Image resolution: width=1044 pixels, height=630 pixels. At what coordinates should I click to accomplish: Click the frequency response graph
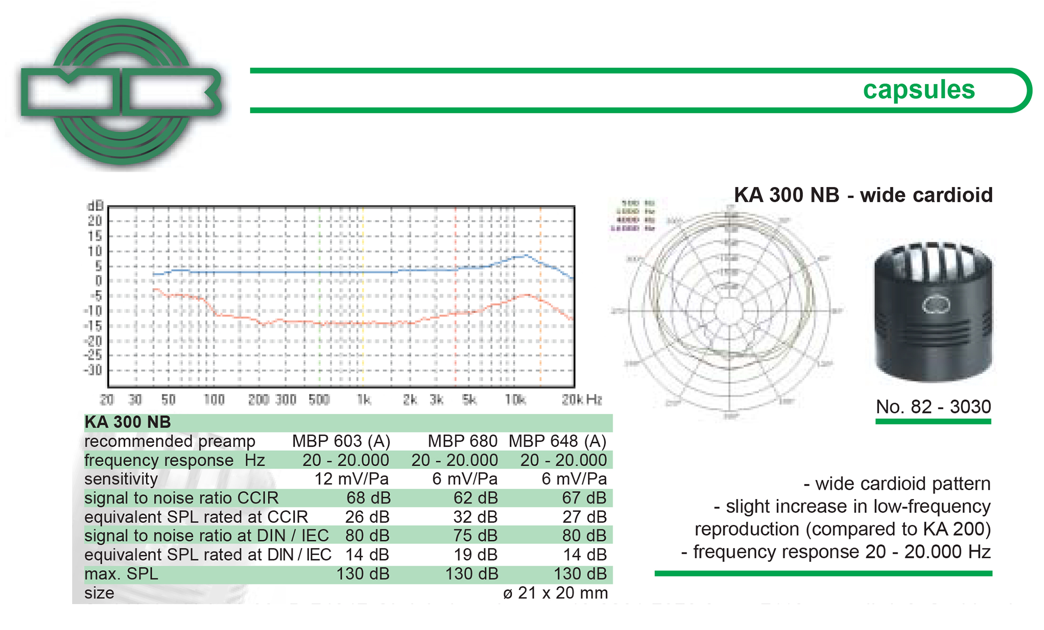click(x=341, y=297)
